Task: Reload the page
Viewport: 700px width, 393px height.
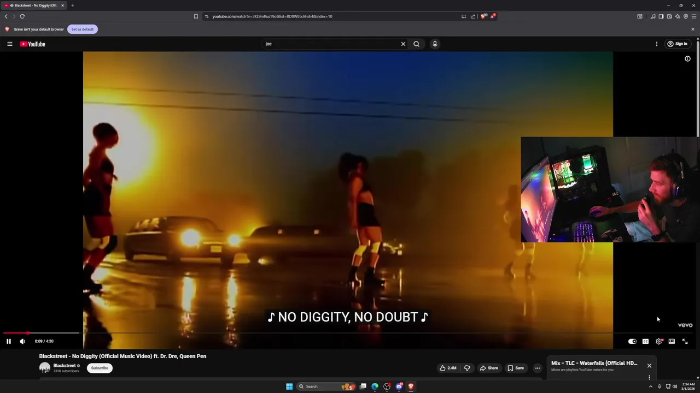Action: (x=22, y=16)
